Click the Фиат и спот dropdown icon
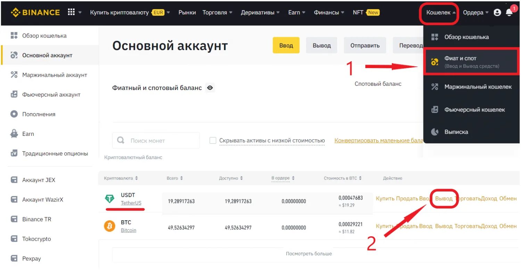This screenshot has height=271, width=521. 435,62
